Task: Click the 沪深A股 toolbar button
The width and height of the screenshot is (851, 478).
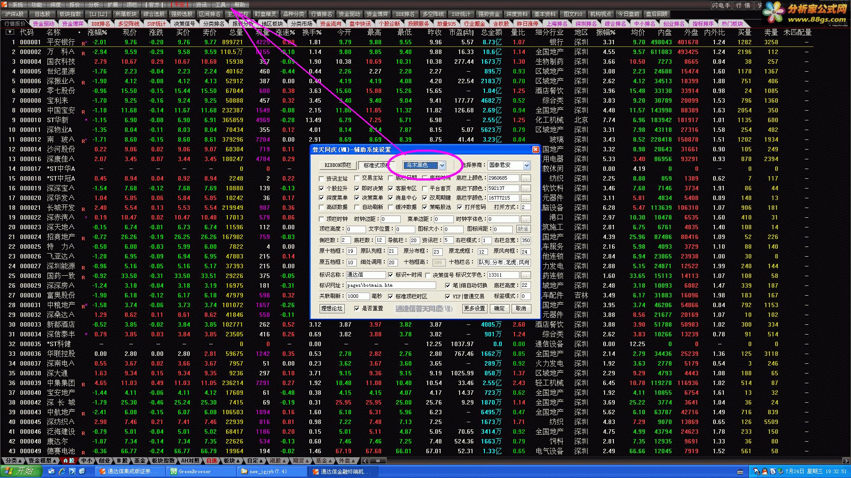Action: 15,14
